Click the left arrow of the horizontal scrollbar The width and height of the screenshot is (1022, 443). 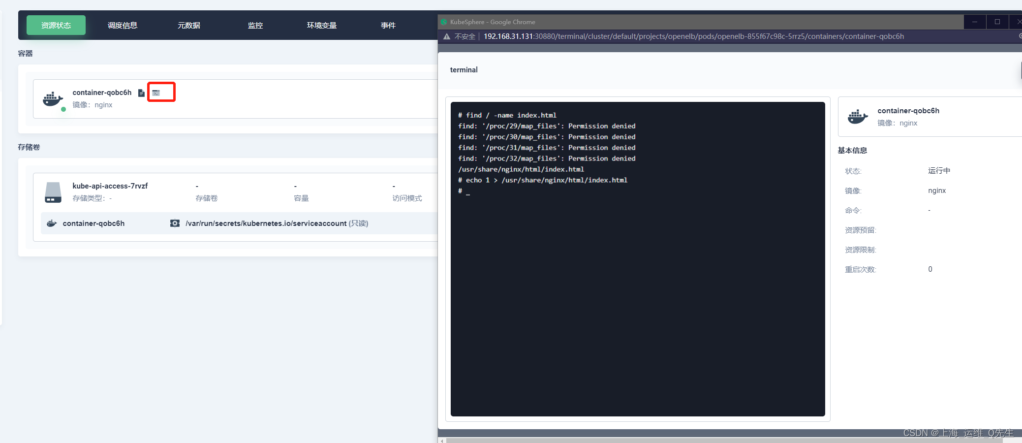[442, 440]
